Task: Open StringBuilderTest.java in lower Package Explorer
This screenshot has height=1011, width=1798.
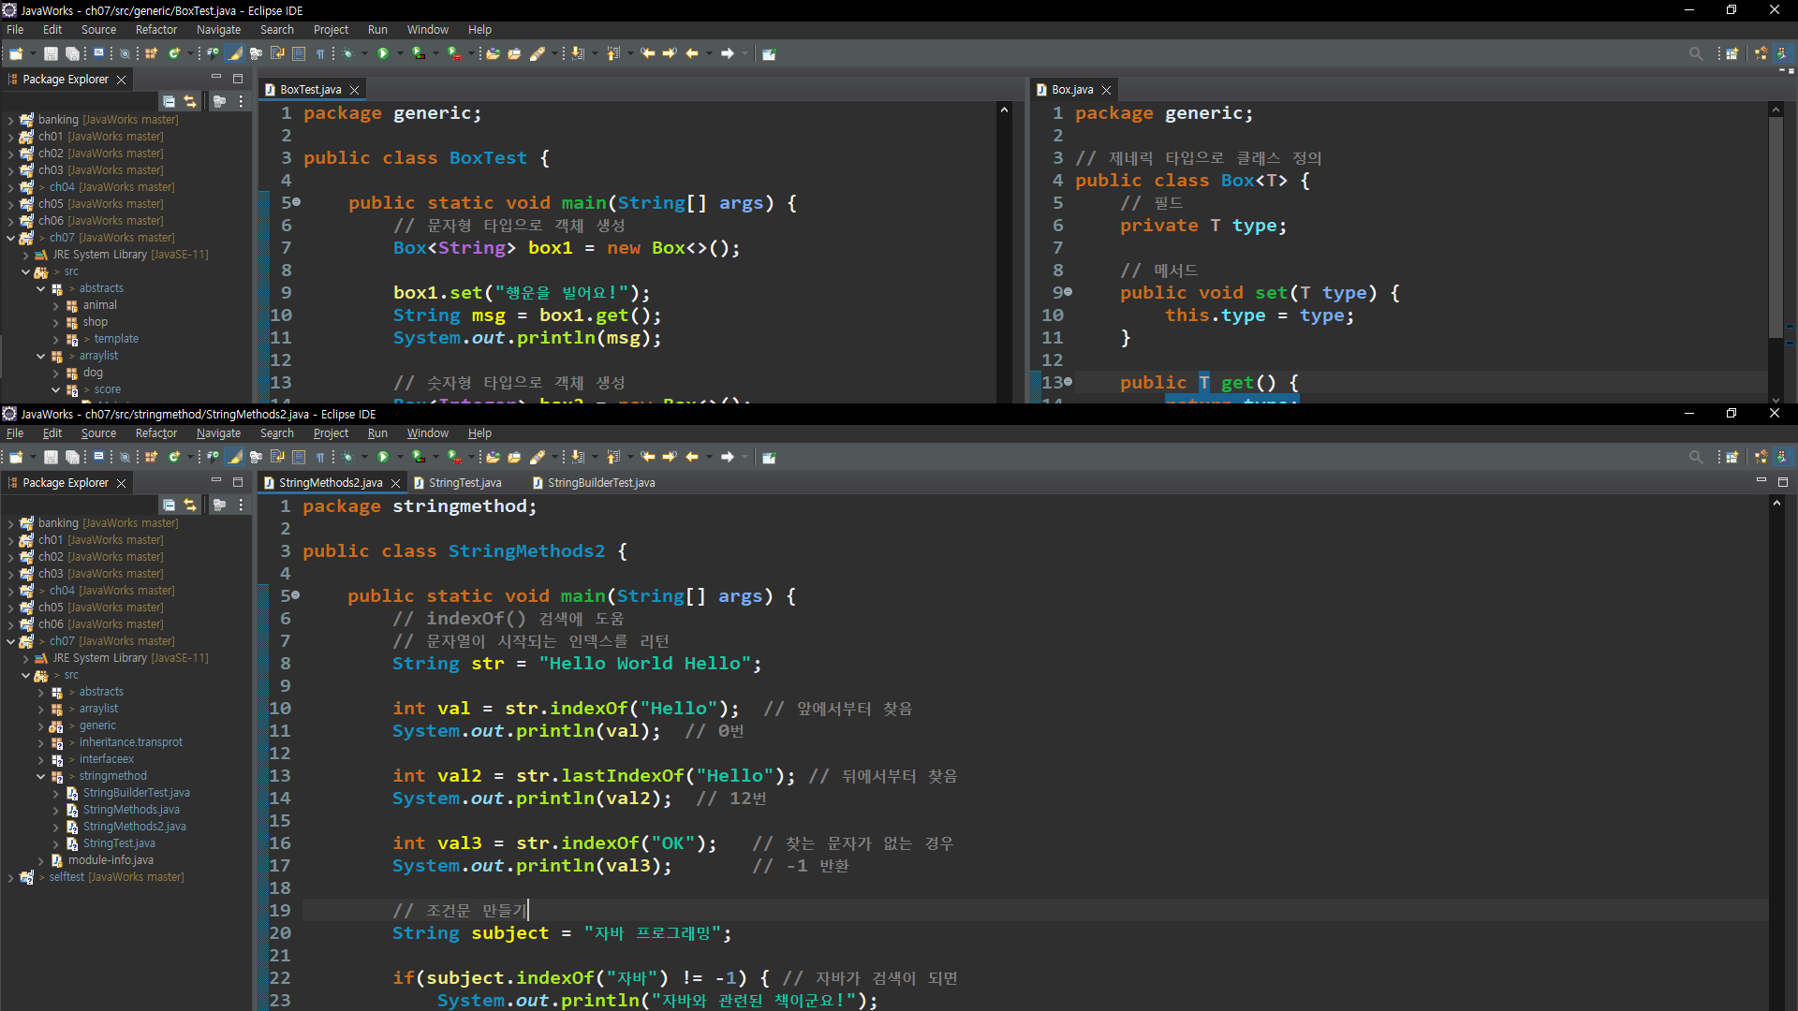Action: click(136, 793)
